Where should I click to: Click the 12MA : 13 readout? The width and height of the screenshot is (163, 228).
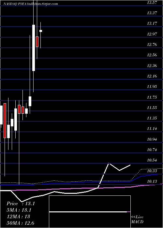[18, 216]
